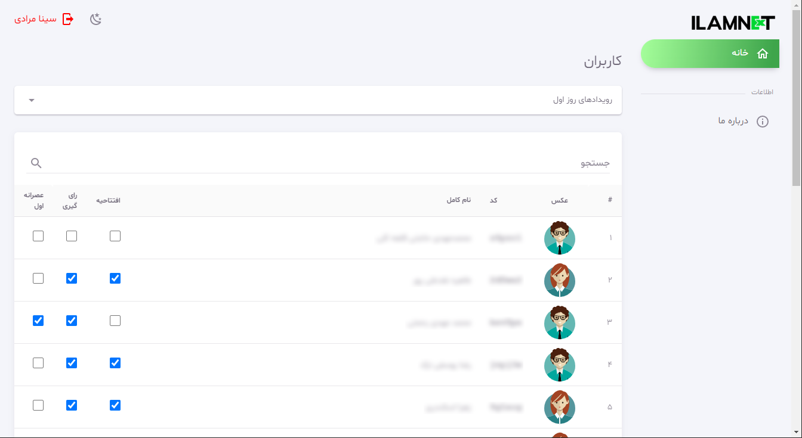Expand the اطلاعات sidebar section
The height and width of the screenshot is (438, 802).
point(762,92)
